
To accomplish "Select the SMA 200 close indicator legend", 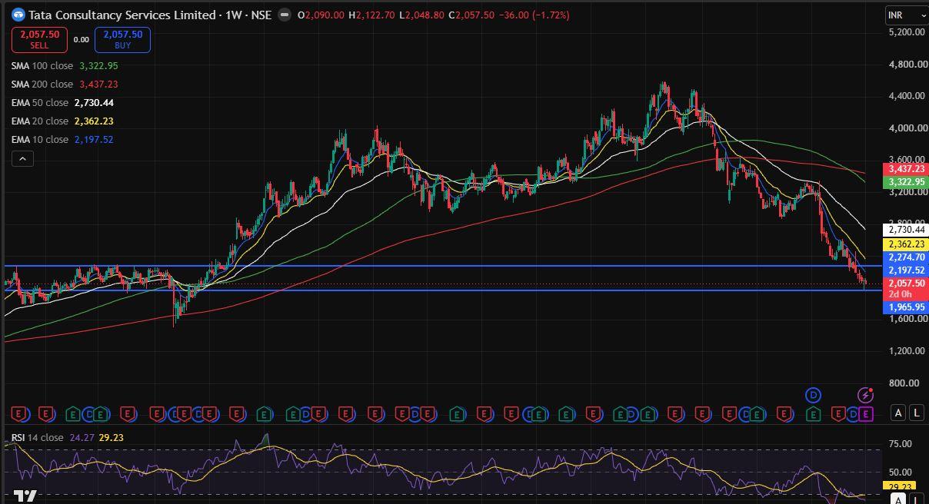I will (x=42, y=85).
